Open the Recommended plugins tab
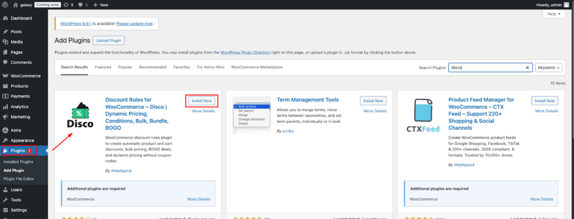The height and width of the screenshot is (219, 574). tap(152, 67)
